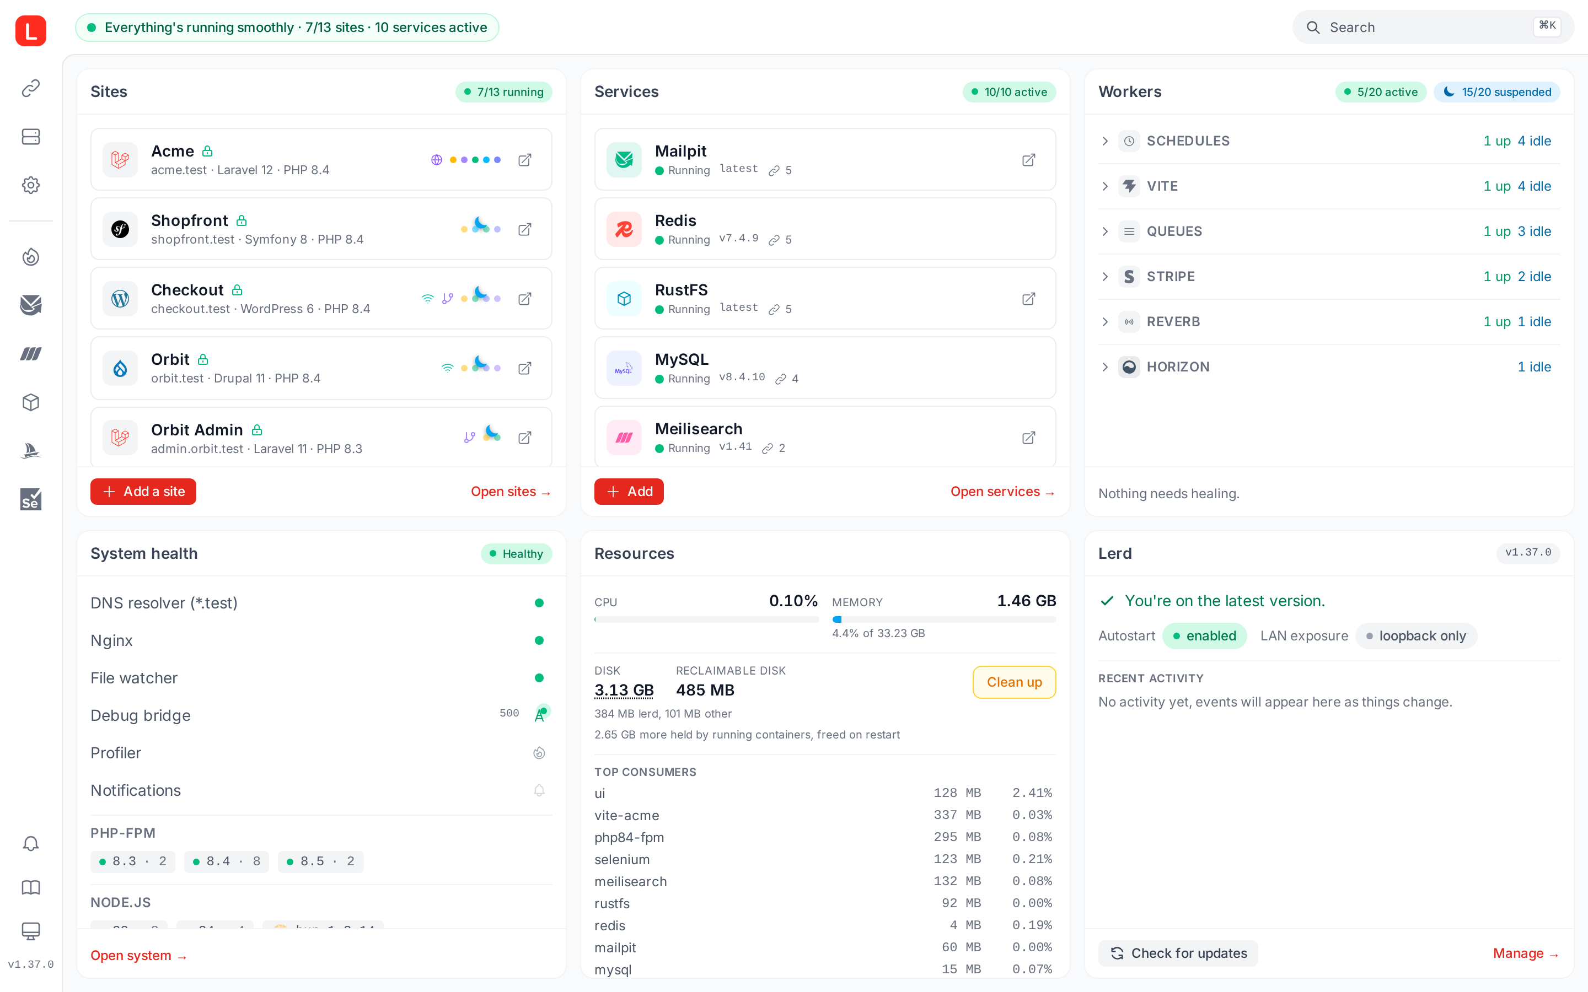Toggle the Profiler flame switch
1588x992 pixels.
539,752
